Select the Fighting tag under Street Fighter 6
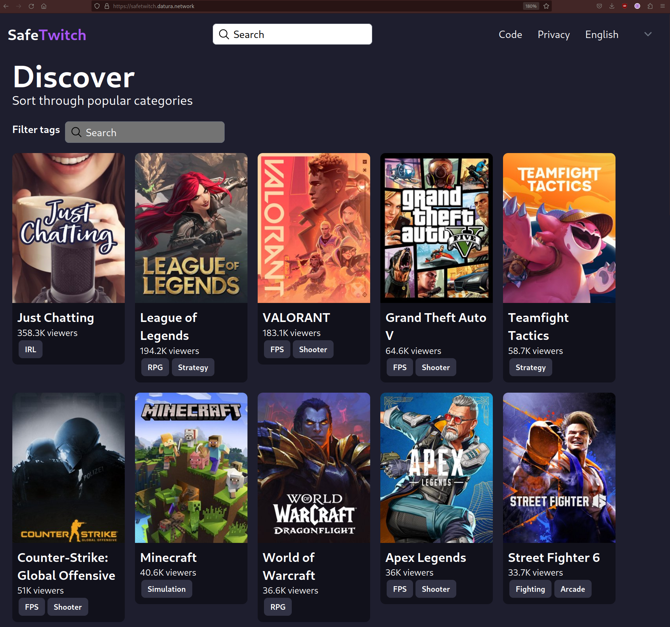Screen dimensions: 670x627 pyautogui.click(x=530, y=589)
